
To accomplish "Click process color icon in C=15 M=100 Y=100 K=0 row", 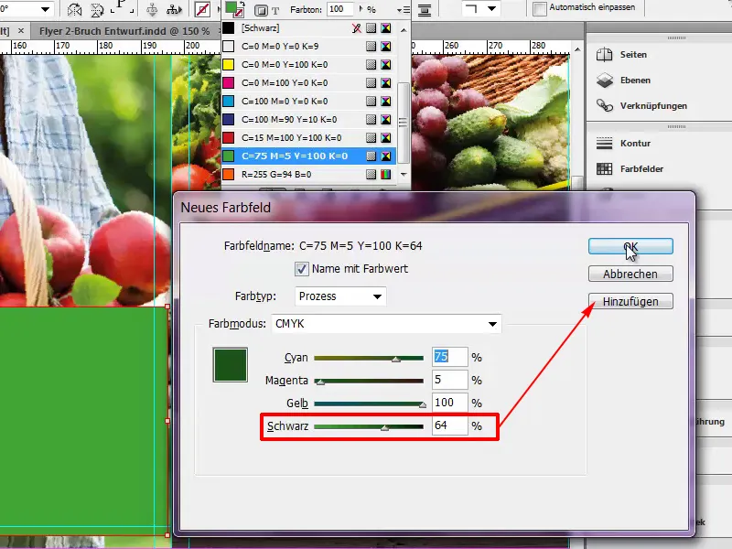I will click(x=371, y=138).
